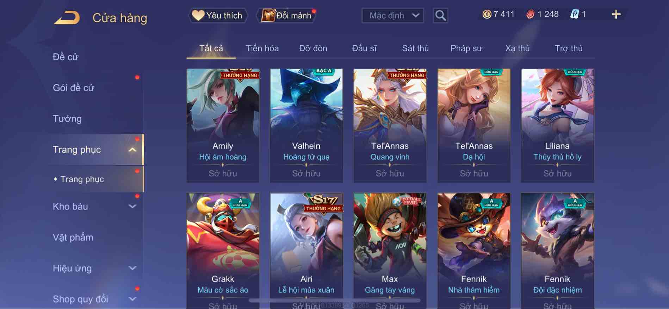Expand the Kho báu sidebar section
The width and height of the screenshot is (669, 309).
pyautogui.click(x=132, y=207)
